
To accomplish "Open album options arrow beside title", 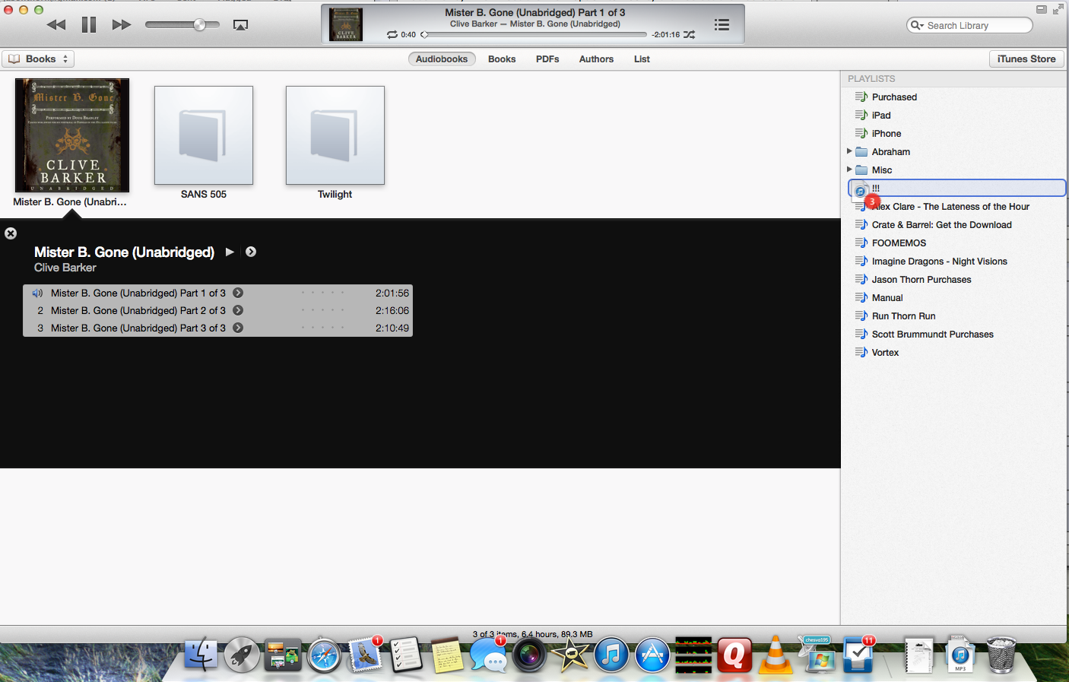I will click(251, 252).
